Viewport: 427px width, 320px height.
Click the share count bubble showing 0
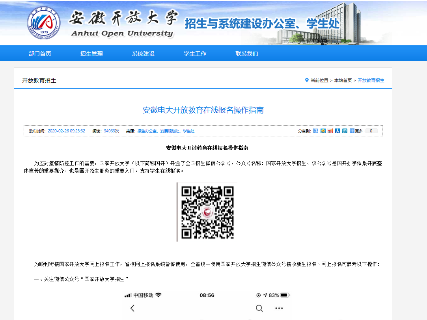371,131
